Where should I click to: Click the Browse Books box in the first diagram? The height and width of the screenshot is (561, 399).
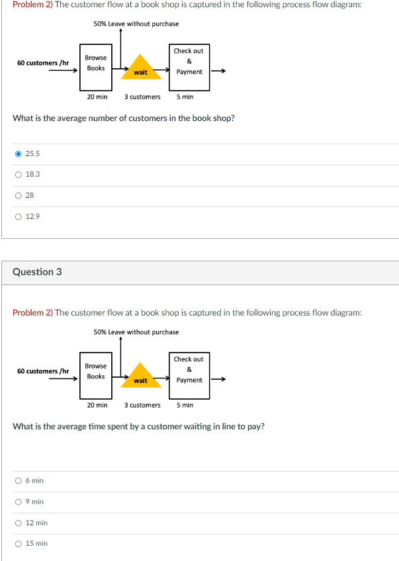pyautogui.click(x=95, y=66)
